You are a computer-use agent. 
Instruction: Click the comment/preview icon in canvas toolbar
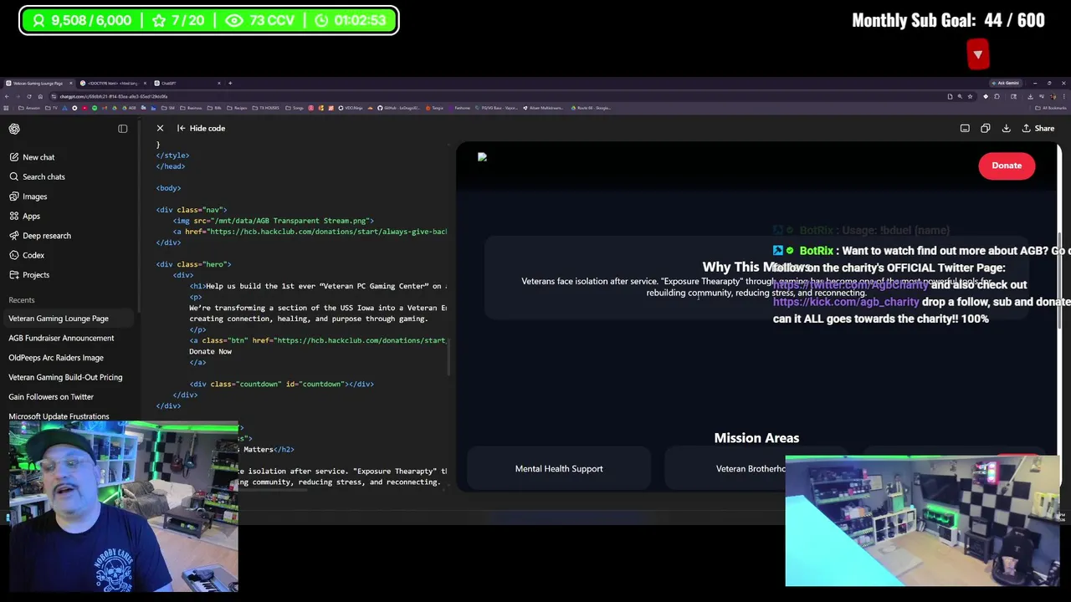[965, 129]
